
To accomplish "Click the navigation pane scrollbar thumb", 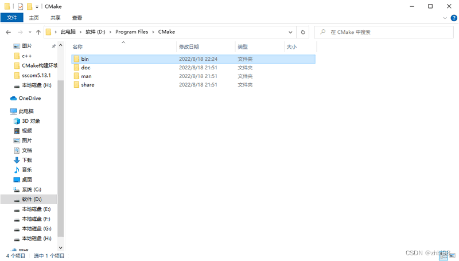I will click(61, 158).
